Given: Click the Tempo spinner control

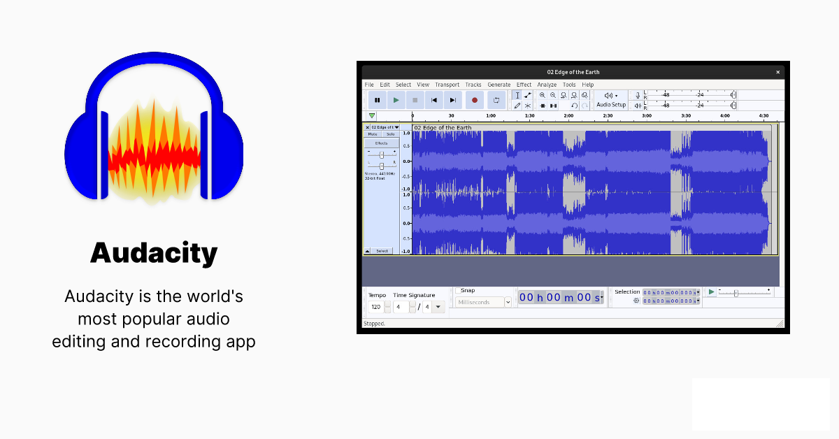Looking at the screenshot, I should [388, 307].
